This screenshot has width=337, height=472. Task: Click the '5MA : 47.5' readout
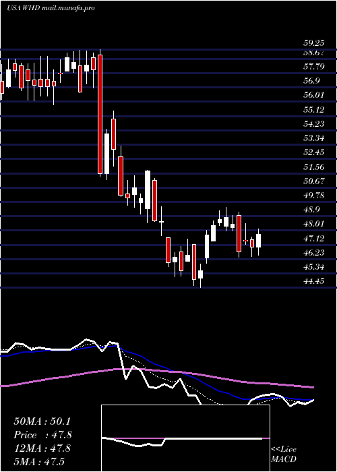[39, 461]
